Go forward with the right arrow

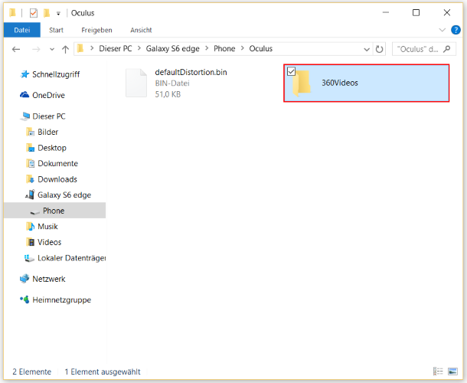[36, 49]
